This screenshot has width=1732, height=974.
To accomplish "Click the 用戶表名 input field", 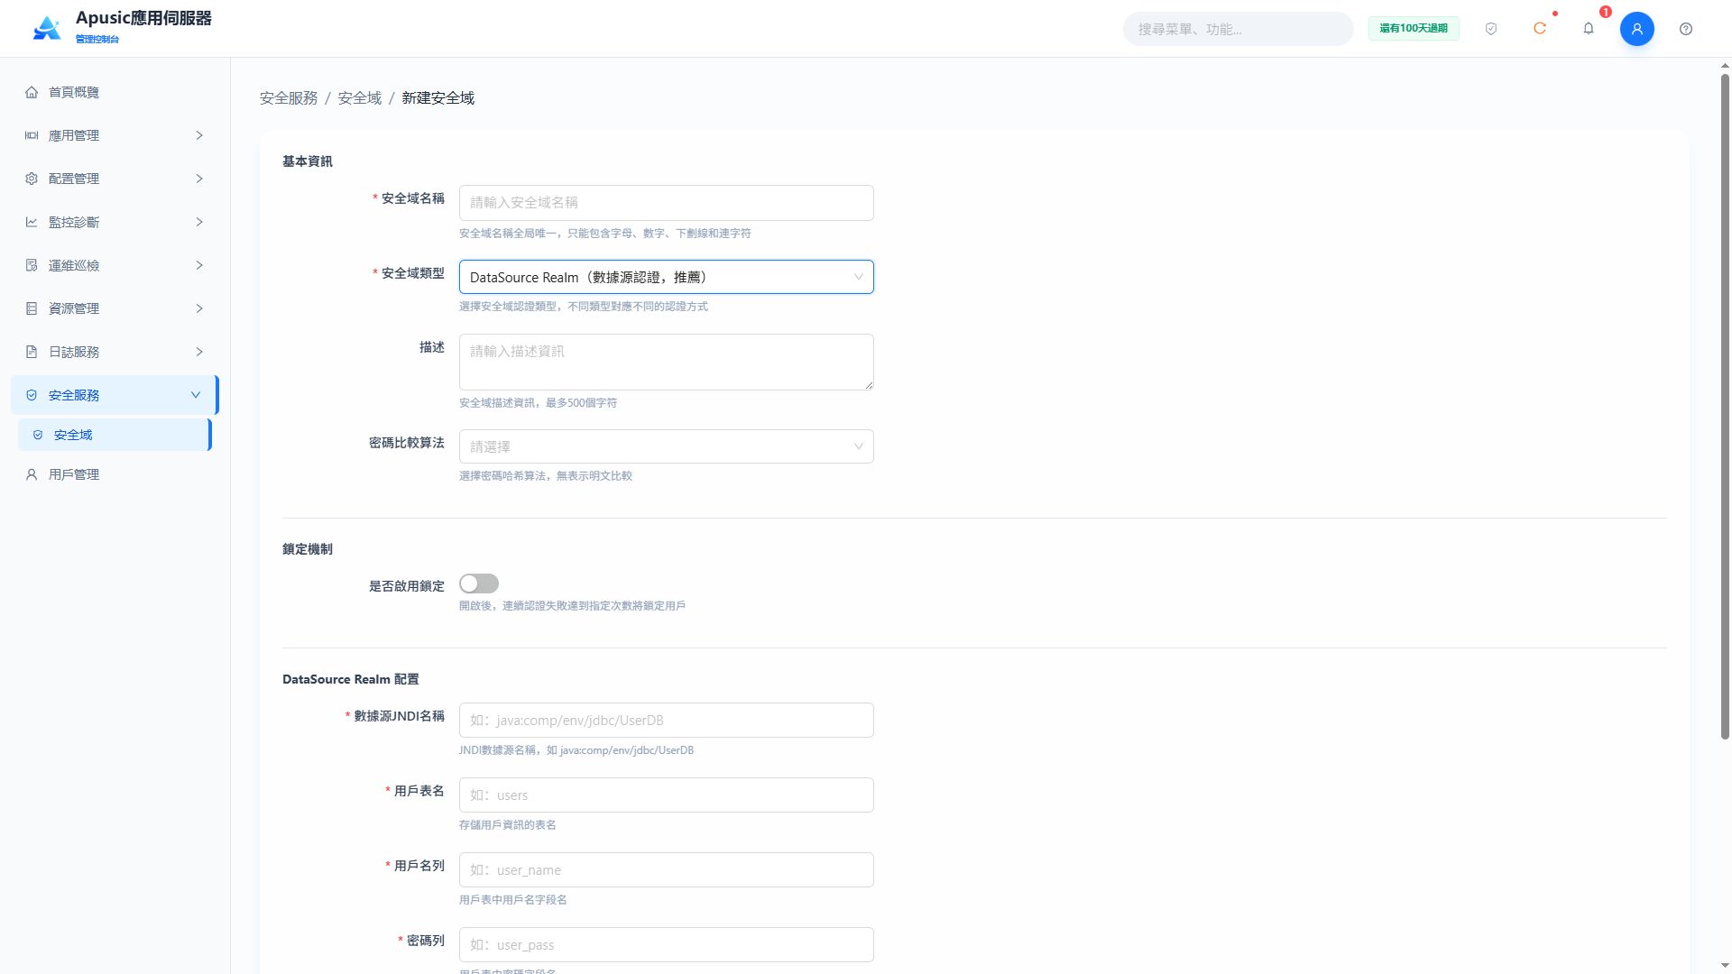I will pyautogui.click(x=667, y=795).
